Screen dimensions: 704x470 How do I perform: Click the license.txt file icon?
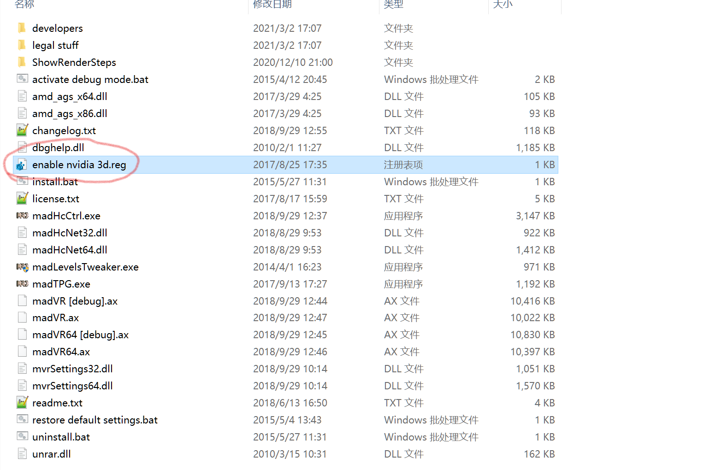pos(22,199)
